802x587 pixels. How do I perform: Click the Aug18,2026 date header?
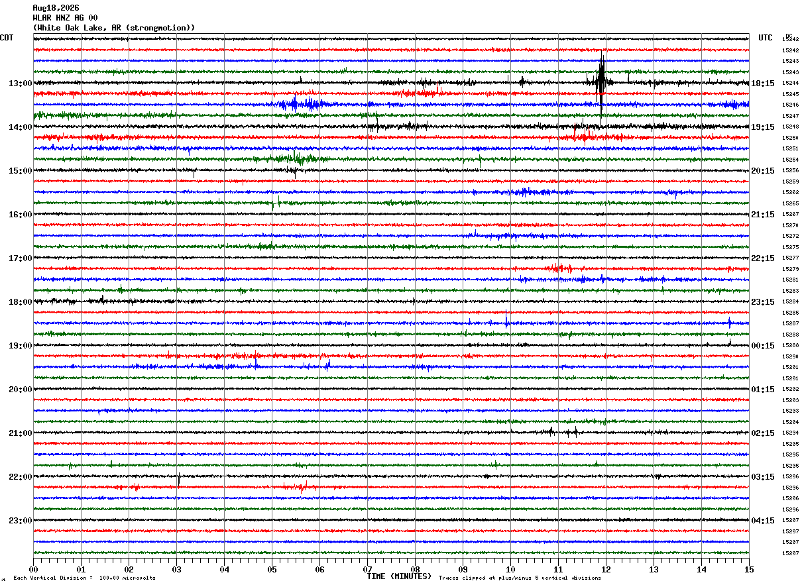55,9
